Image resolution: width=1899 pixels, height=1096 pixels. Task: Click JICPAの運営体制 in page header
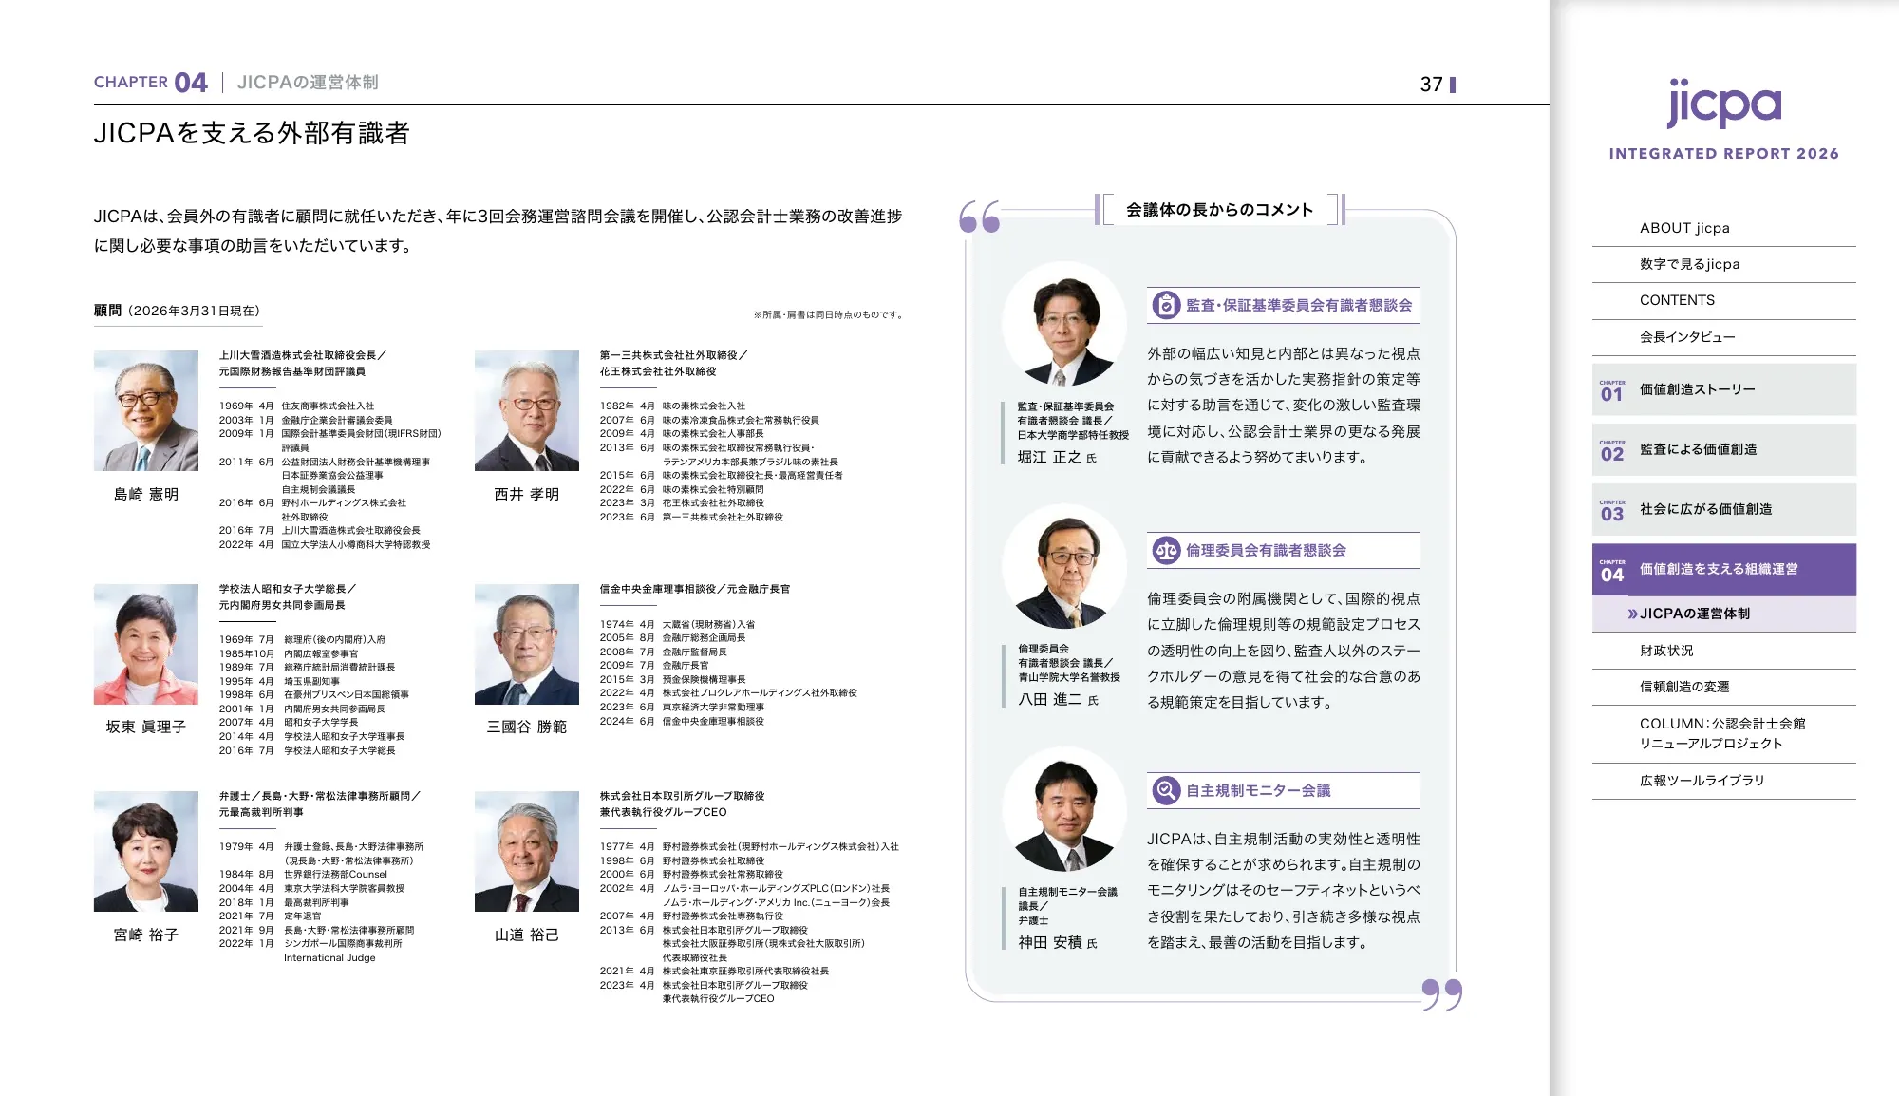click(308, 83)
